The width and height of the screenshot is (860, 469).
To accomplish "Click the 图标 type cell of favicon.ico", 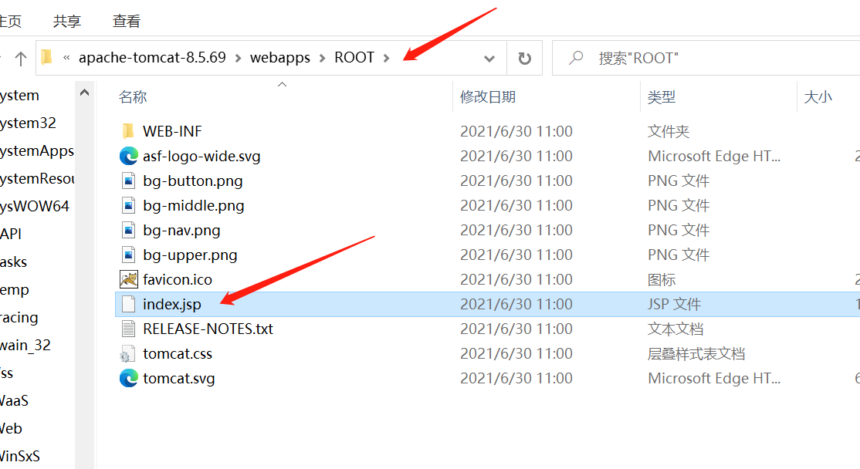I will [x=662, y=279].
